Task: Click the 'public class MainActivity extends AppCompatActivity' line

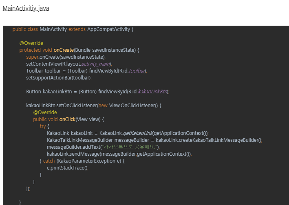Action: tap(73, 29)
